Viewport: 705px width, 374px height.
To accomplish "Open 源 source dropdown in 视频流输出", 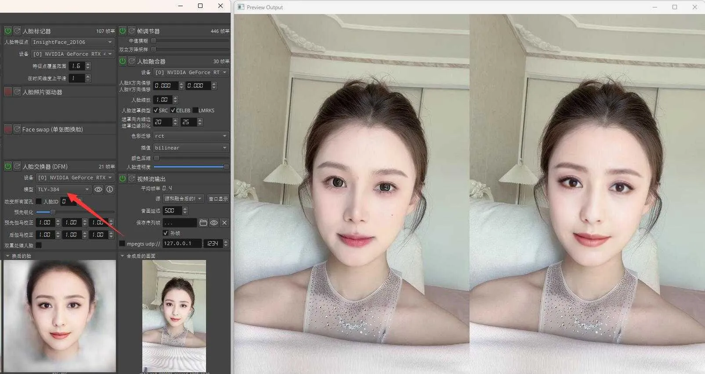I will tap(184, 199).
